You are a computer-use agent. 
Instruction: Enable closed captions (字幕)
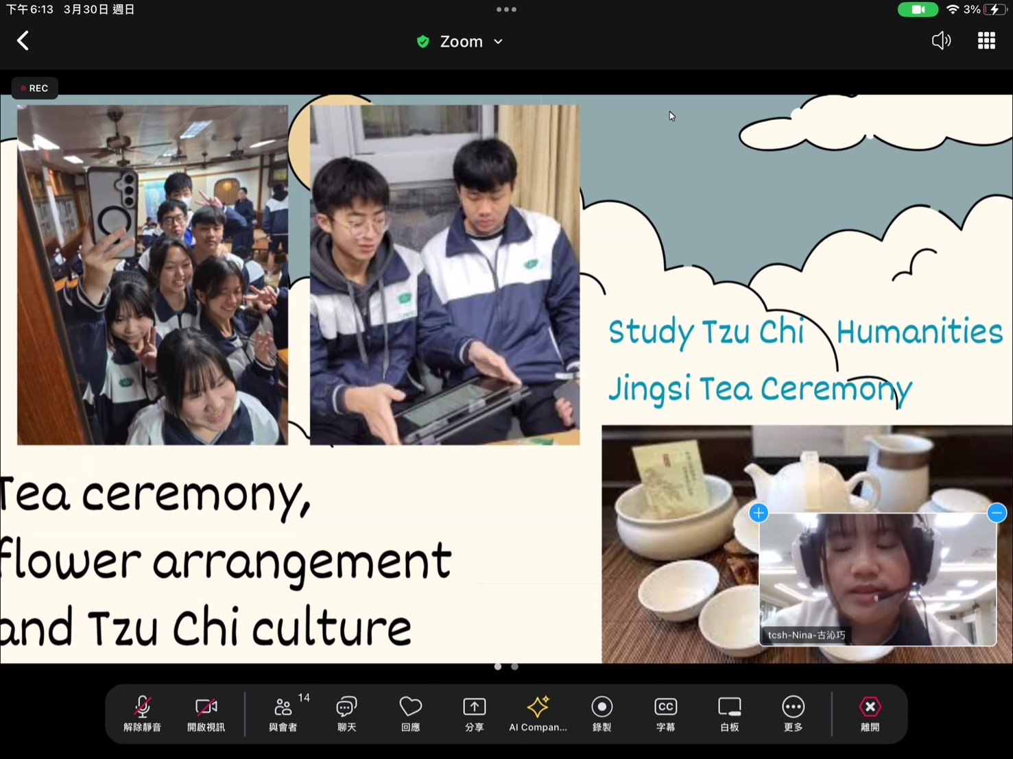[665, 713]
